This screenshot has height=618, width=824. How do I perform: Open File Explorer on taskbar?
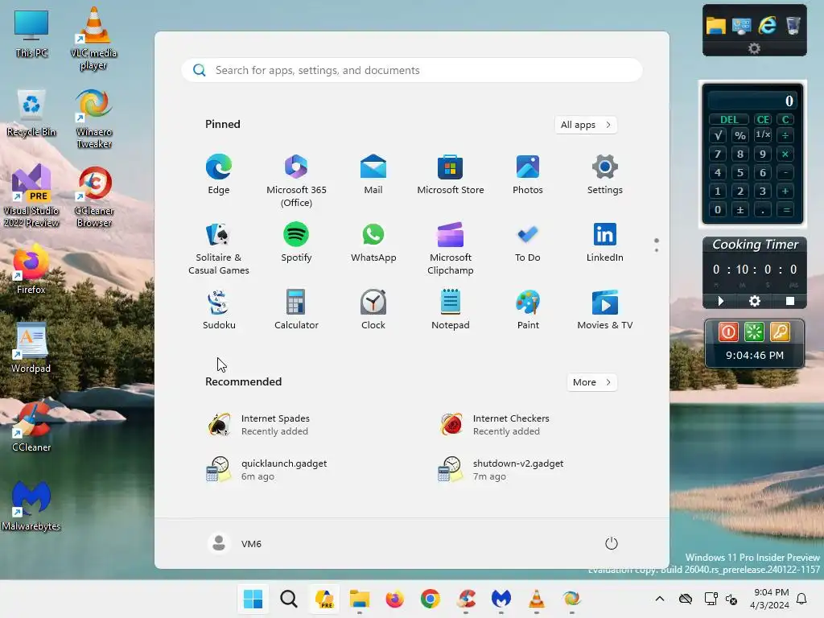click(360, 599)
